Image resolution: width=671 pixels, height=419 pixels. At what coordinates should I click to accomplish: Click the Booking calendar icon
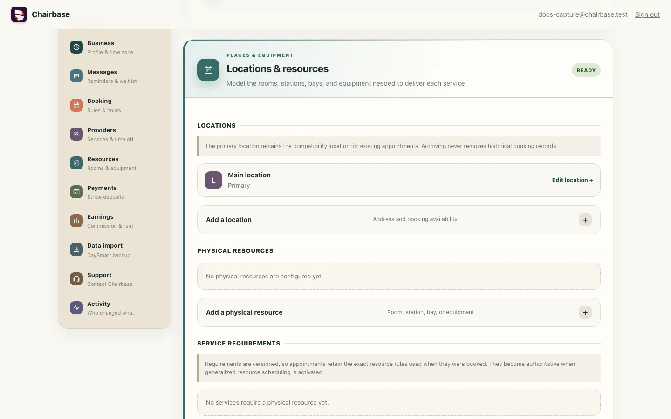click(x=76, y=105)
